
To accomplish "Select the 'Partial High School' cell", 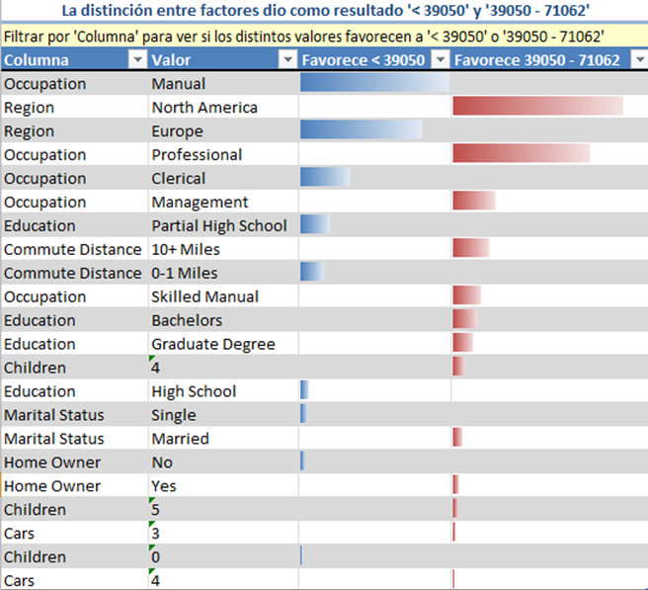I will [219, 226].
